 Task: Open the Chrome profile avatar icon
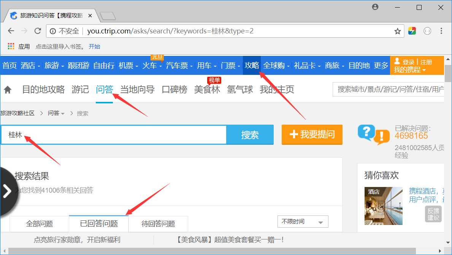pos(375,7)
